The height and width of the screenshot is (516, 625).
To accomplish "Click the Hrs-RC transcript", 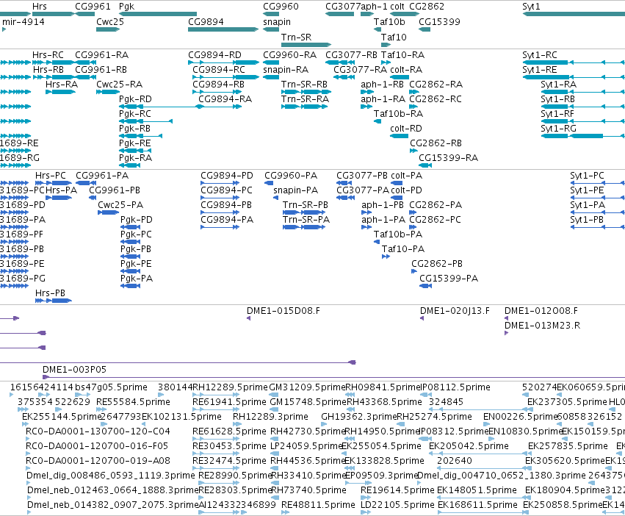I will (53, 62).
